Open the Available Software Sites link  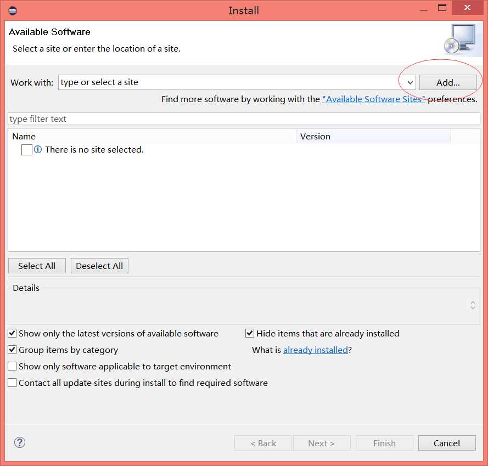point(373,99)
